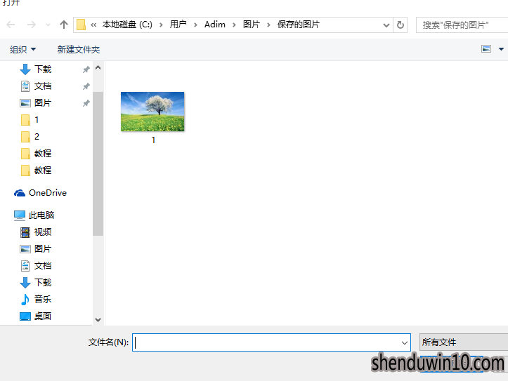508x381 pixels.
Task: Go back with the left arrow
Action: [x=11, y=25]
